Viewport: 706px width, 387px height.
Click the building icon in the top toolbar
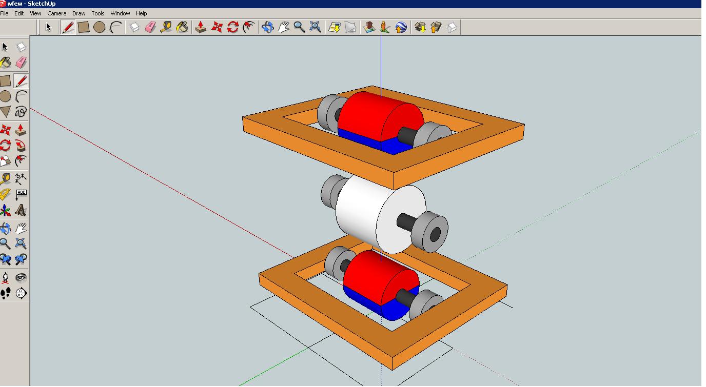(x=369, y=27)
